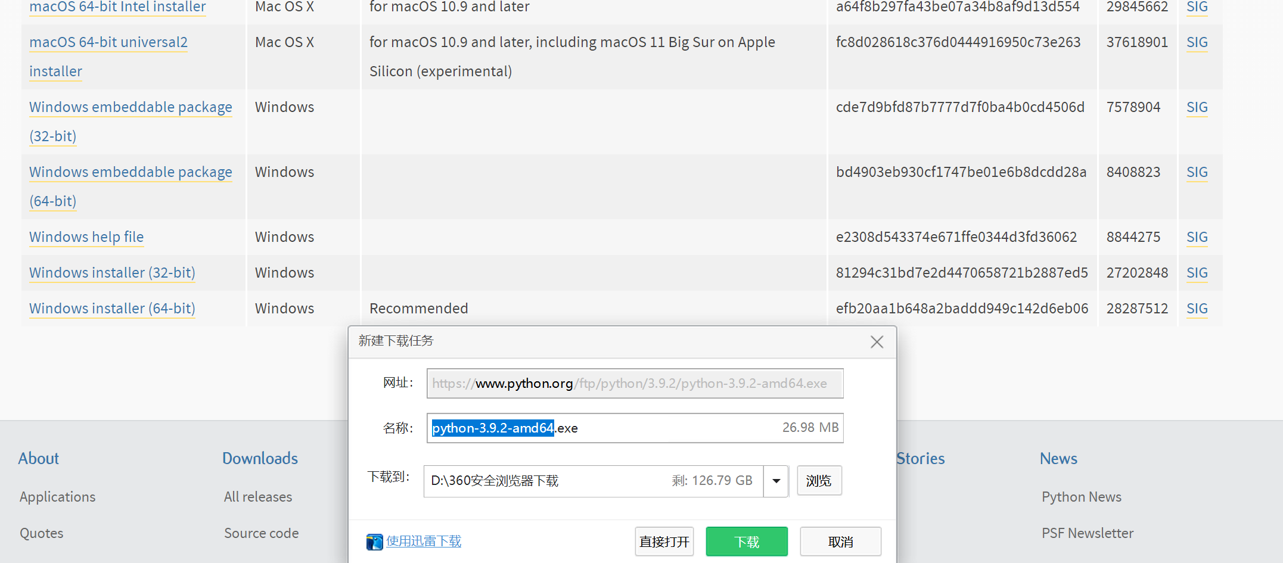Close the new download task dialog
This screenshot has height=563, width=1283.
coord(877,342)
